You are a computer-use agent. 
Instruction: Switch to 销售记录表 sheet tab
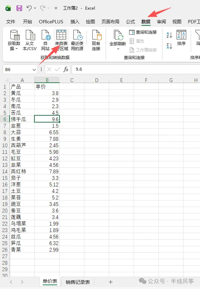(78, 282)
